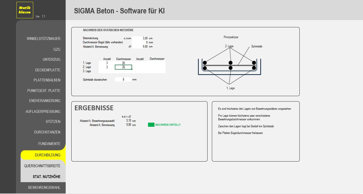The image size is (363, 194).
Task: Click the Betondeckung c,nom value field
Action: [x=140, y=38]
